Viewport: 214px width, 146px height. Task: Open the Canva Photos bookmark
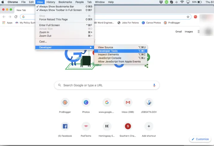point(151,23)
